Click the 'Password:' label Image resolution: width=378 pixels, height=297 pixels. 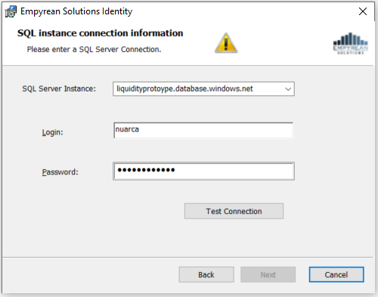click(60, 172)
